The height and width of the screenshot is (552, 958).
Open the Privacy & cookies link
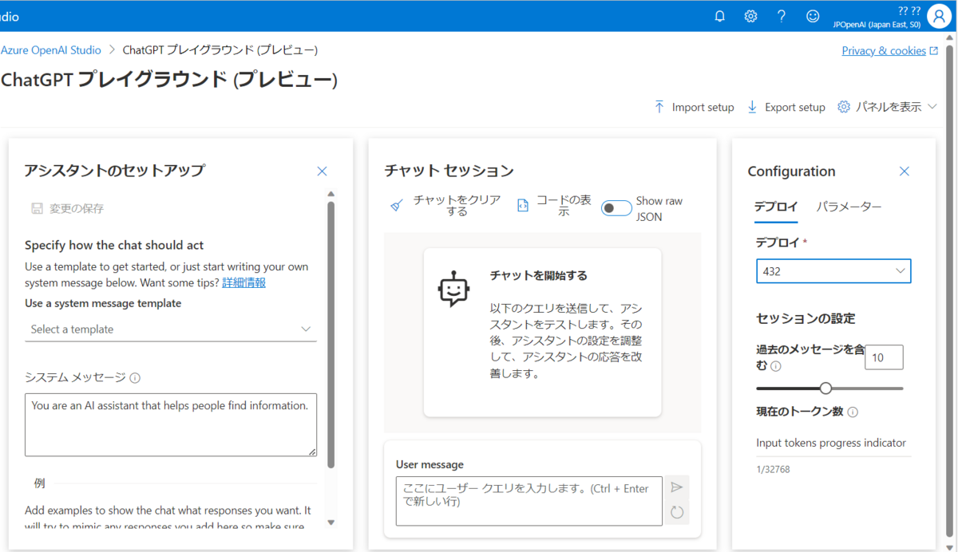[x=884, y=50]
